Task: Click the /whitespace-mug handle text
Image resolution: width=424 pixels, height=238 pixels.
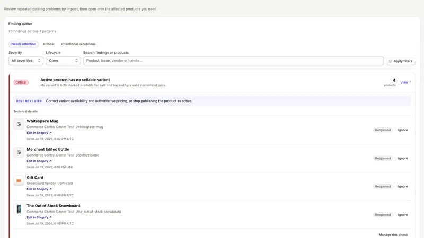Action: click(x=90, y=127)
